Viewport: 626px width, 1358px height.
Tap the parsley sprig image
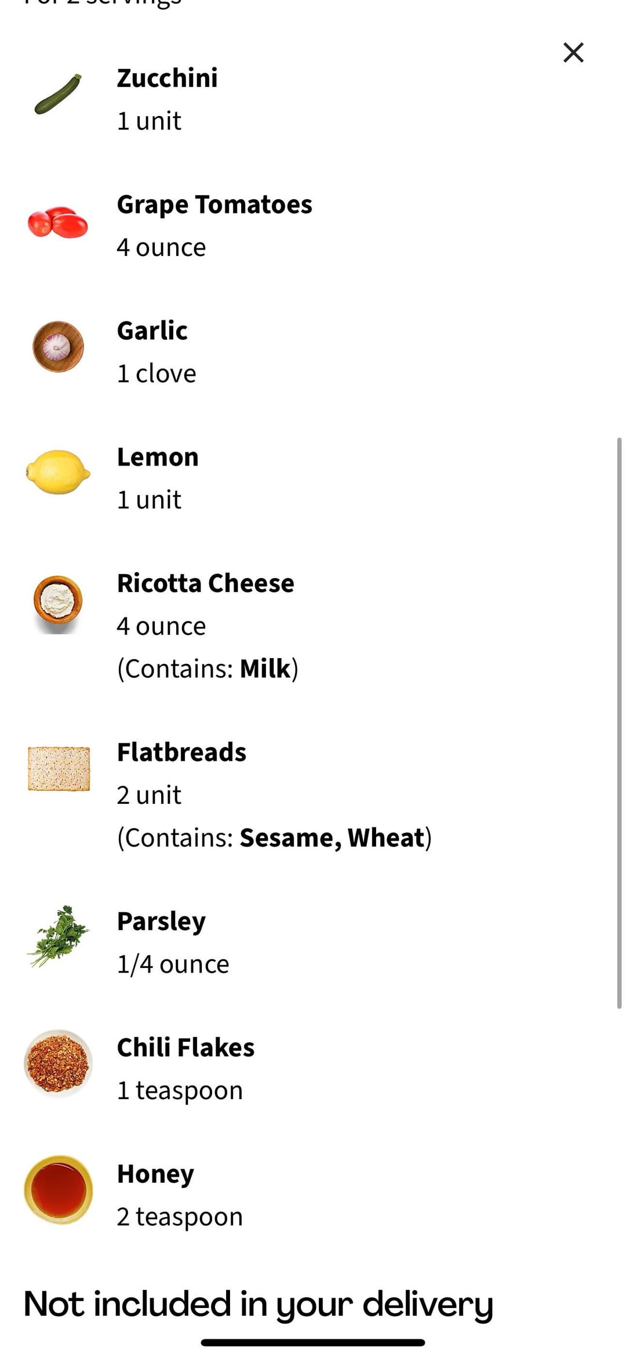[58, 936]
